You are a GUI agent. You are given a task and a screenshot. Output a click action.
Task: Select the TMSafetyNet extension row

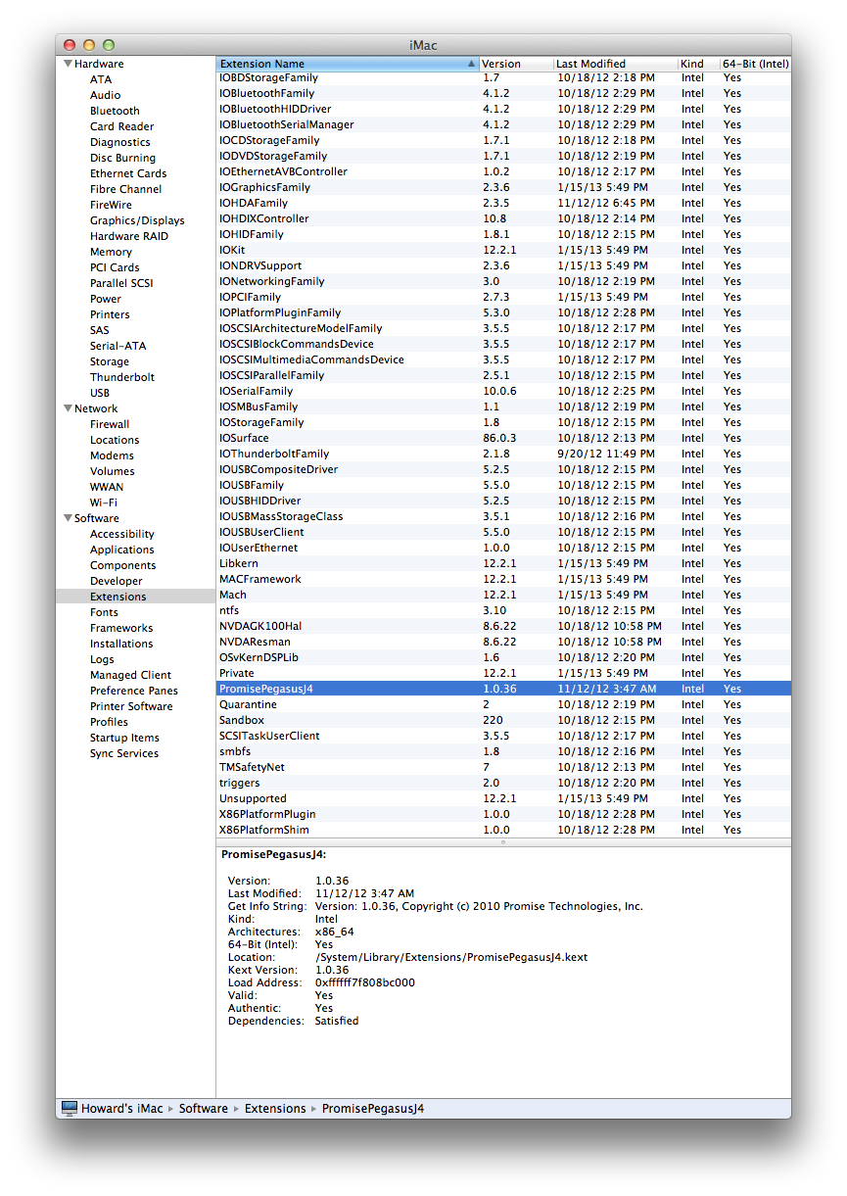[x=503, y=767]
